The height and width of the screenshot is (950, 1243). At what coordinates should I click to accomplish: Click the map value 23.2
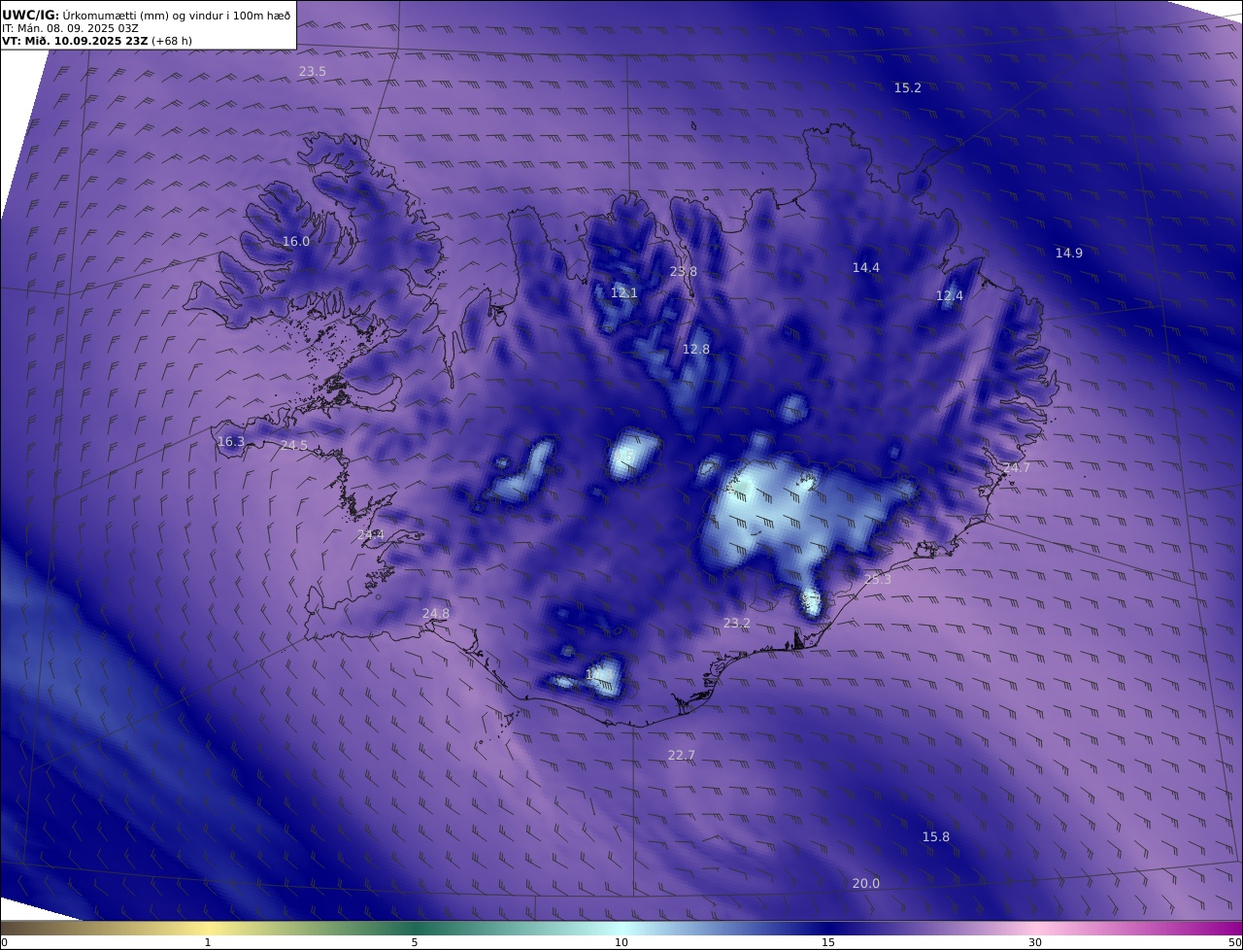click(x=736, y=624)
